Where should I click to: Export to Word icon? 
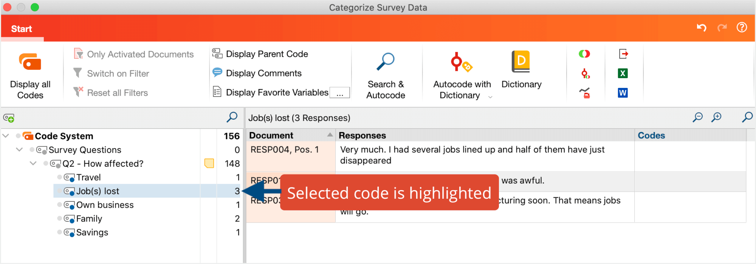[623, 93]
